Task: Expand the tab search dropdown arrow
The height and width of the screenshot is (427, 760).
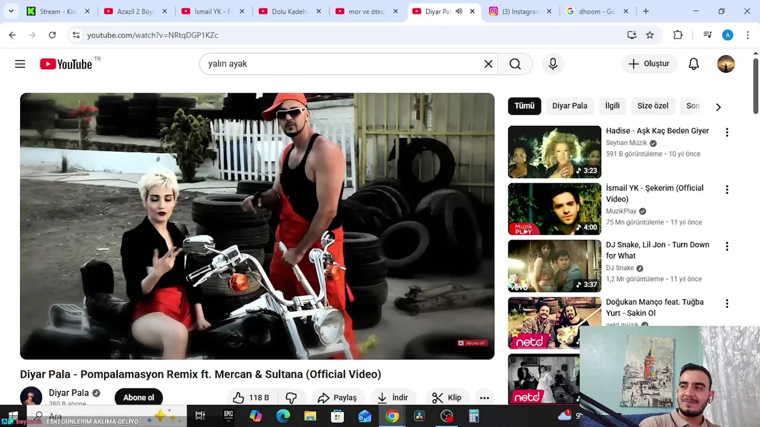Action: (11, 11)
